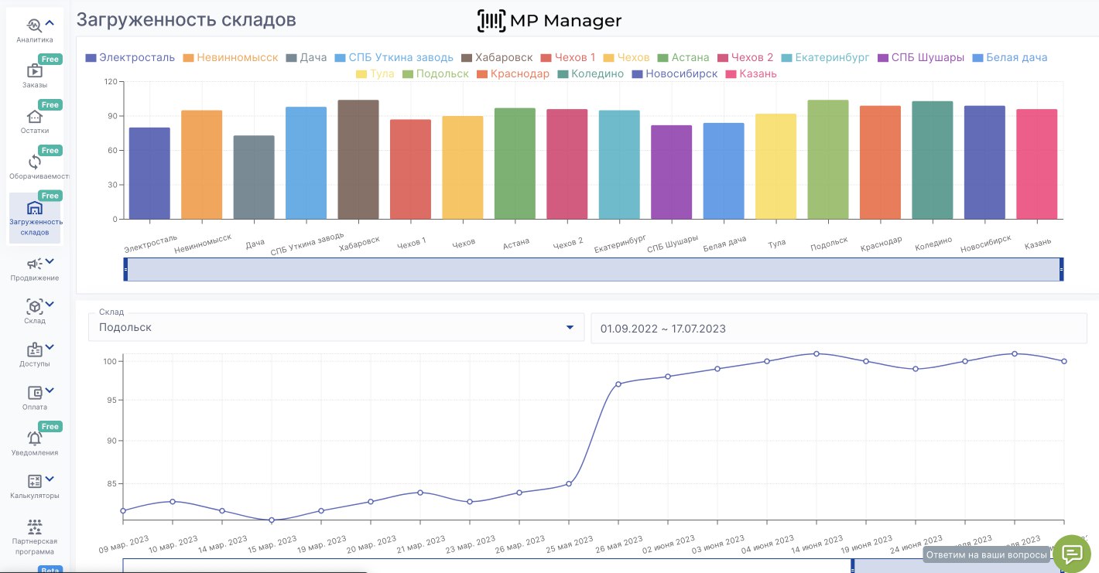Open the Заказы orders icon
Viewport: 1099px width, 573px height.
(x=34, y=71)
